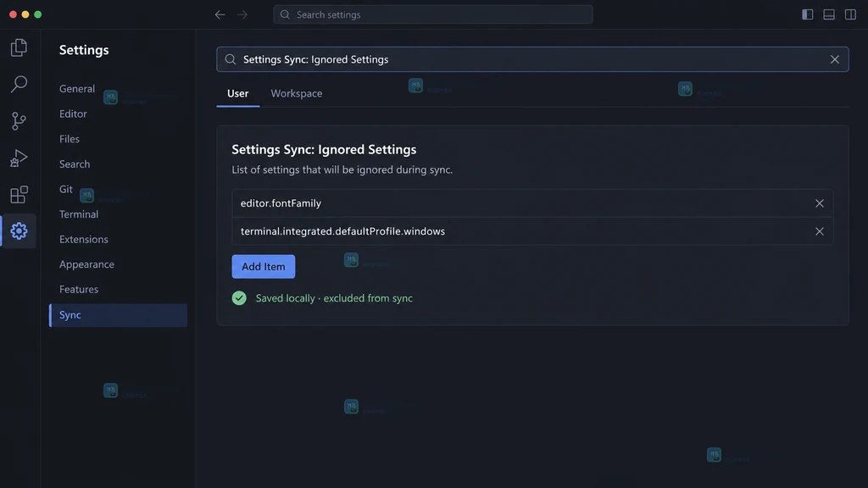
Task: Open General settings category
Action: coord(77,88)
